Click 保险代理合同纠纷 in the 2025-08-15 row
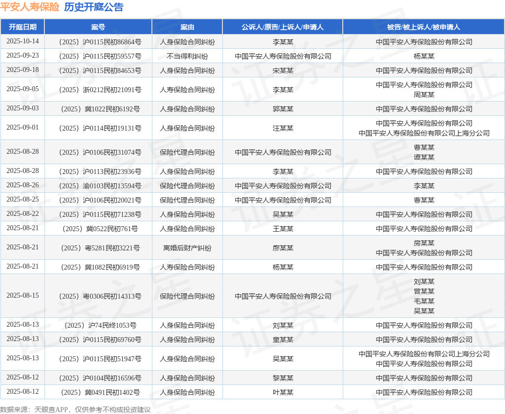 pos(187,296)
